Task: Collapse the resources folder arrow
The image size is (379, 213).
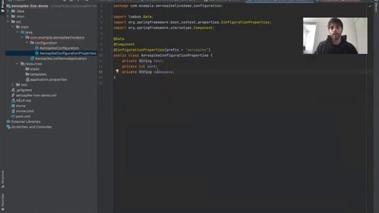Action: (17, 64)
